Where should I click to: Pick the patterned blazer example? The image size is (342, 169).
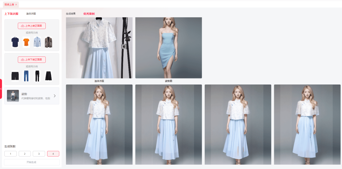pyautogui.click(x=49, y=42)
